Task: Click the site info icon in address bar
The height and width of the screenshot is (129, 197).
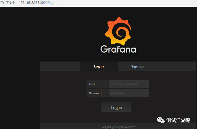Action: tap(2, 3)
